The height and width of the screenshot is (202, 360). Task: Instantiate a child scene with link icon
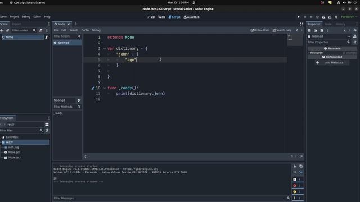click(7, 30)
